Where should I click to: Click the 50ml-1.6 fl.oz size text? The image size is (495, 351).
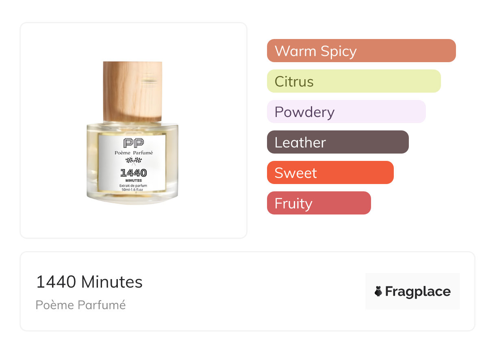click(x=133, y=189)
